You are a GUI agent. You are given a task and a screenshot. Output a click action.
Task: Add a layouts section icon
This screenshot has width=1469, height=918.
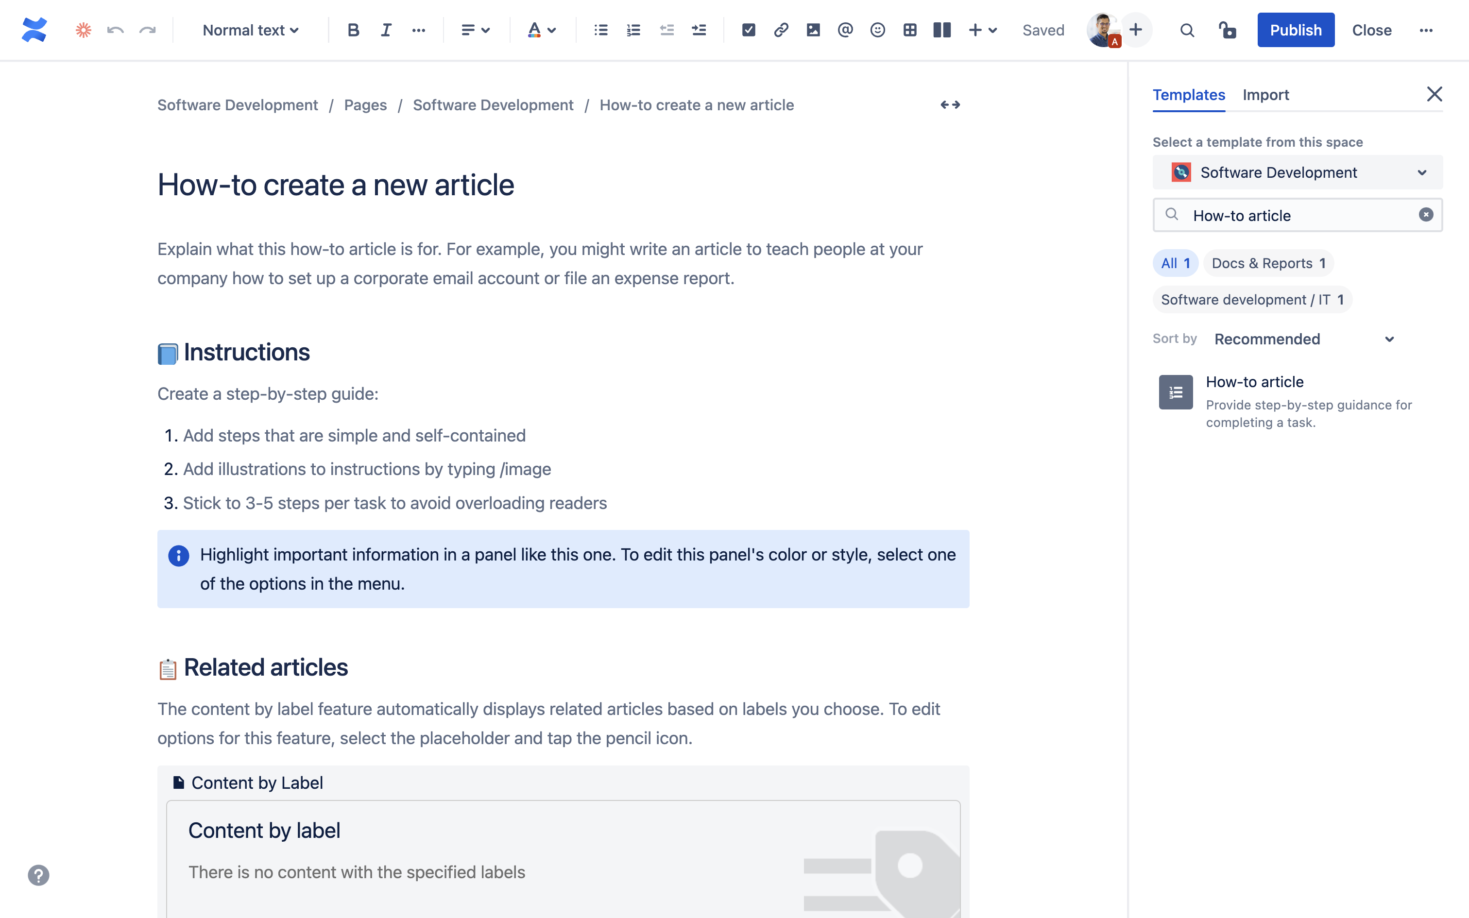(x=941, y=30)
